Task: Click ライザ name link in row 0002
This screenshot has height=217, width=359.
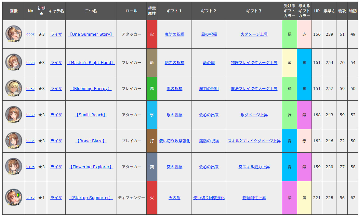Action: [x=56, y=34]
